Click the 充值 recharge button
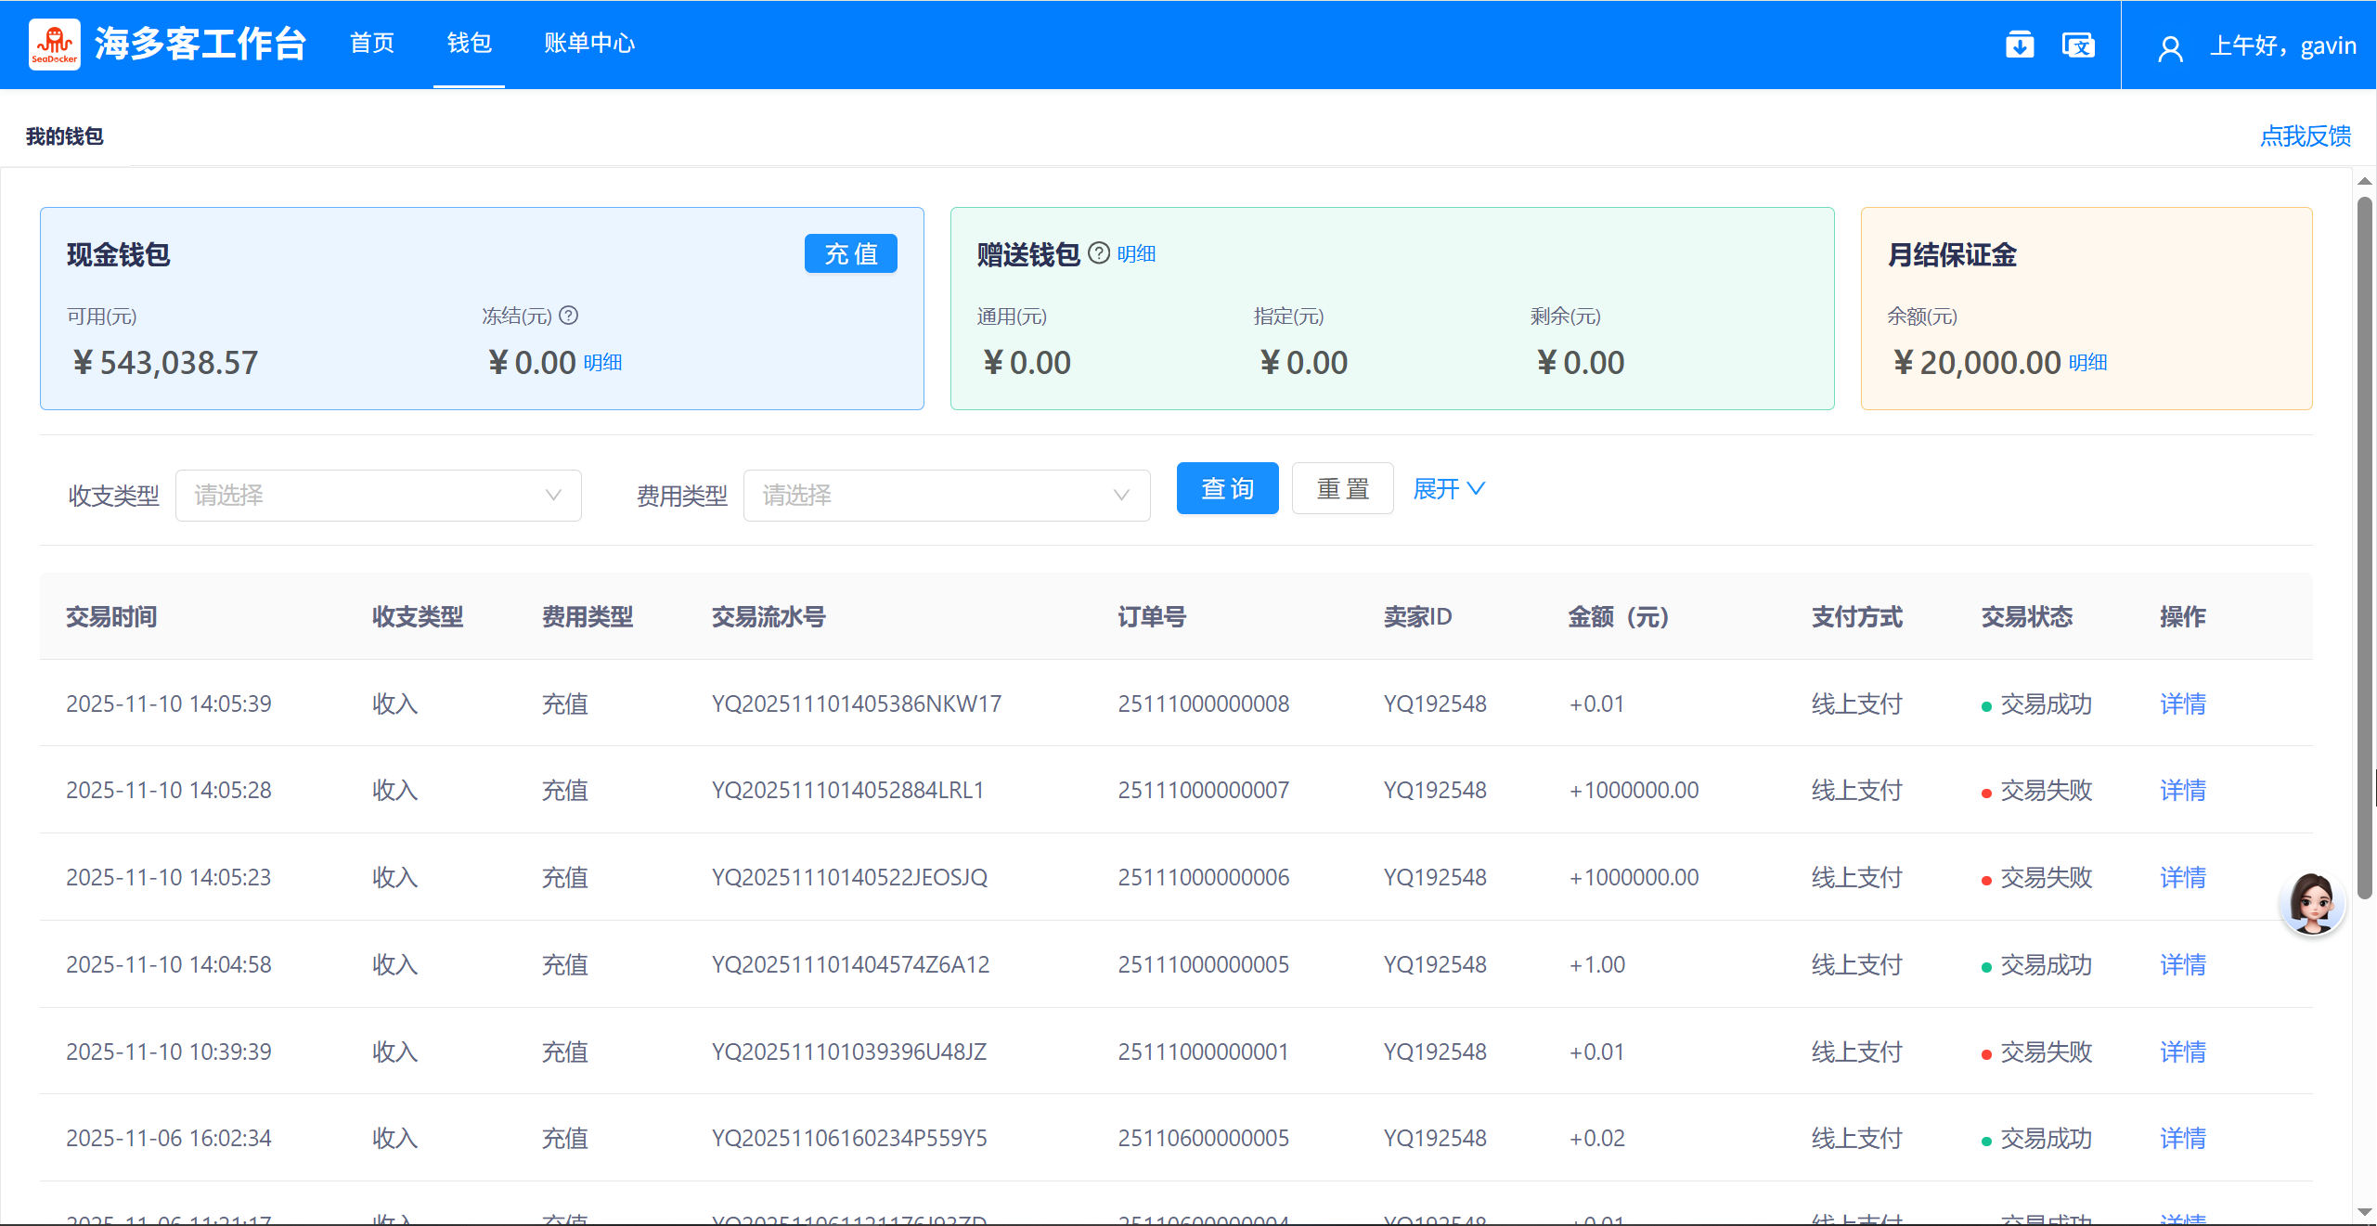 click(x=850, y=253)
